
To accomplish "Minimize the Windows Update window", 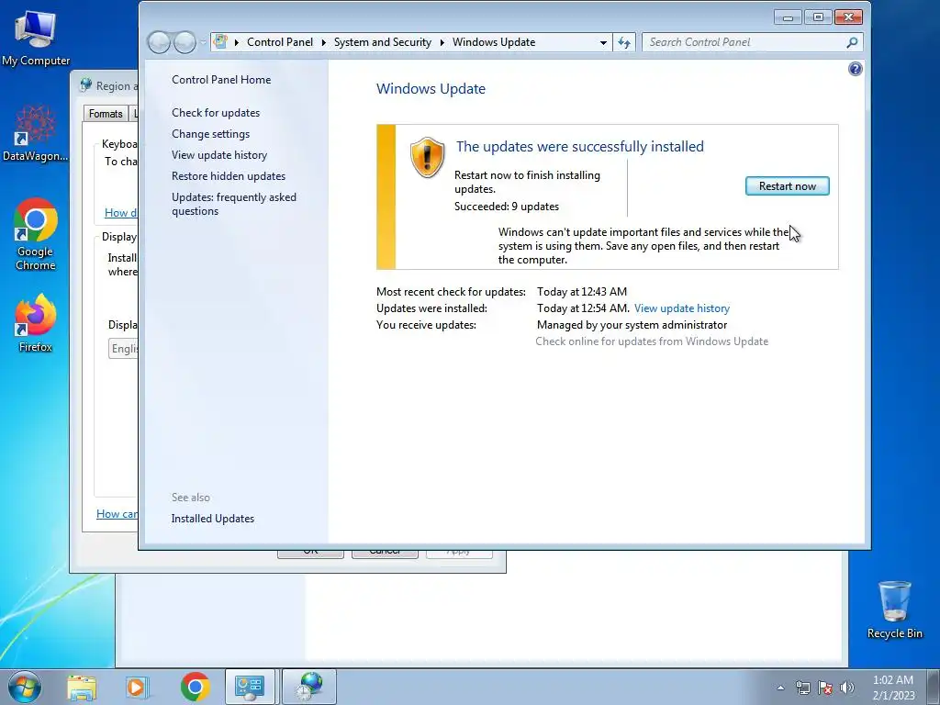I will click(788, 17).
